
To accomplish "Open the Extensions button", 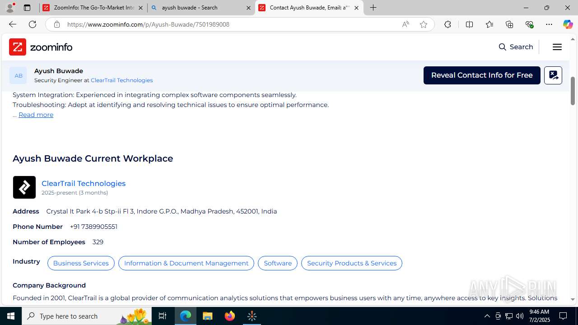I will tap(447, 24).
